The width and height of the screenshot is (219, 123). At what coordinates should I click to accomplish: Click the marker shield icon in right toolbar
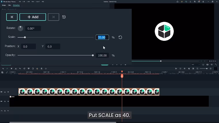[x=180, y=68]
